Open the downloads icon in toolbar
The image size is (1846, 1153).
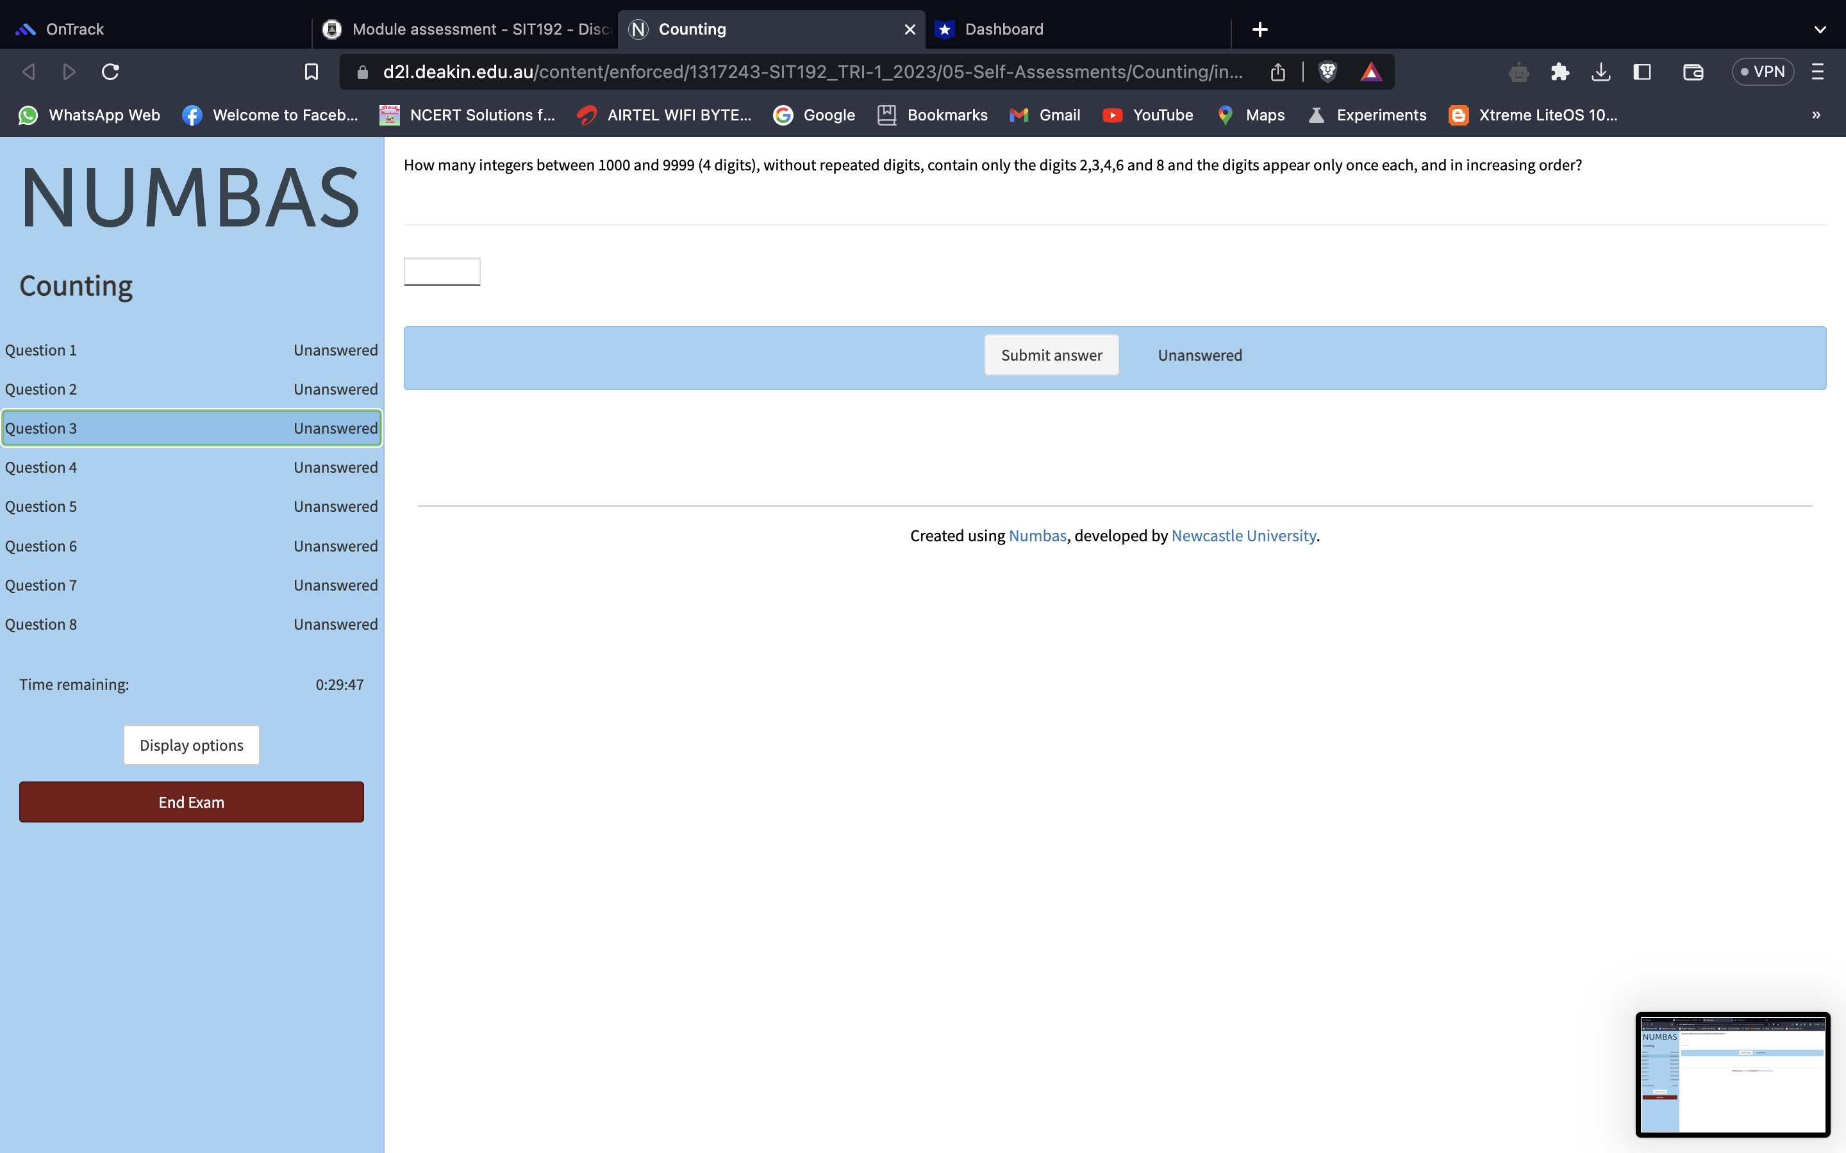coord(1601,72)
